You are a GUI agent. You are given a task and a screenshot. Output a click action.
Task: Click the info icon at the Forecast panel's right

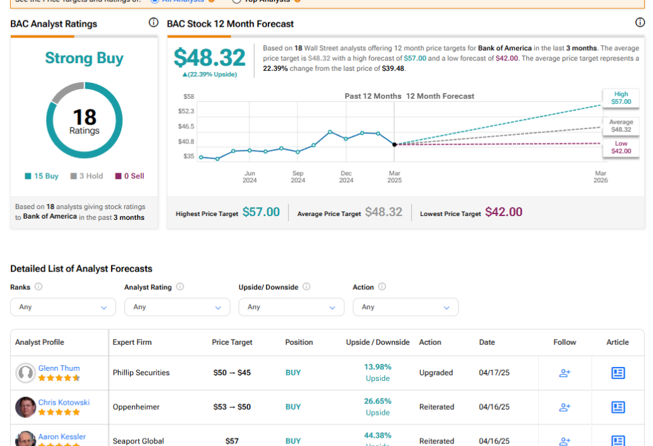[640, 22]
